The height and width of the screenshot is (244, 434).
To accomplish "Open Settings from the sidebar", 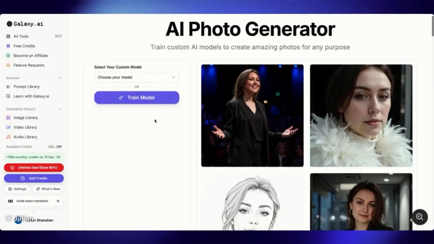I will click(x=17, y=189).
